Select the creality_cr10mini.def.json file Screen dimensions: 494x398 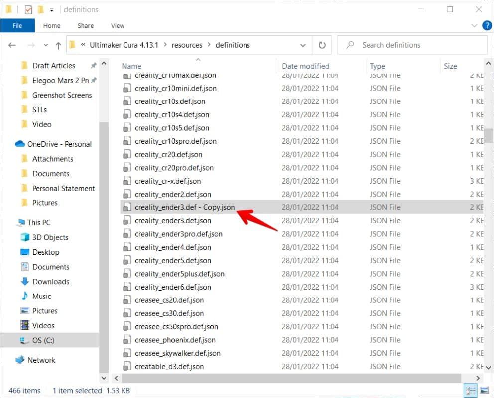tap(302, 88)
